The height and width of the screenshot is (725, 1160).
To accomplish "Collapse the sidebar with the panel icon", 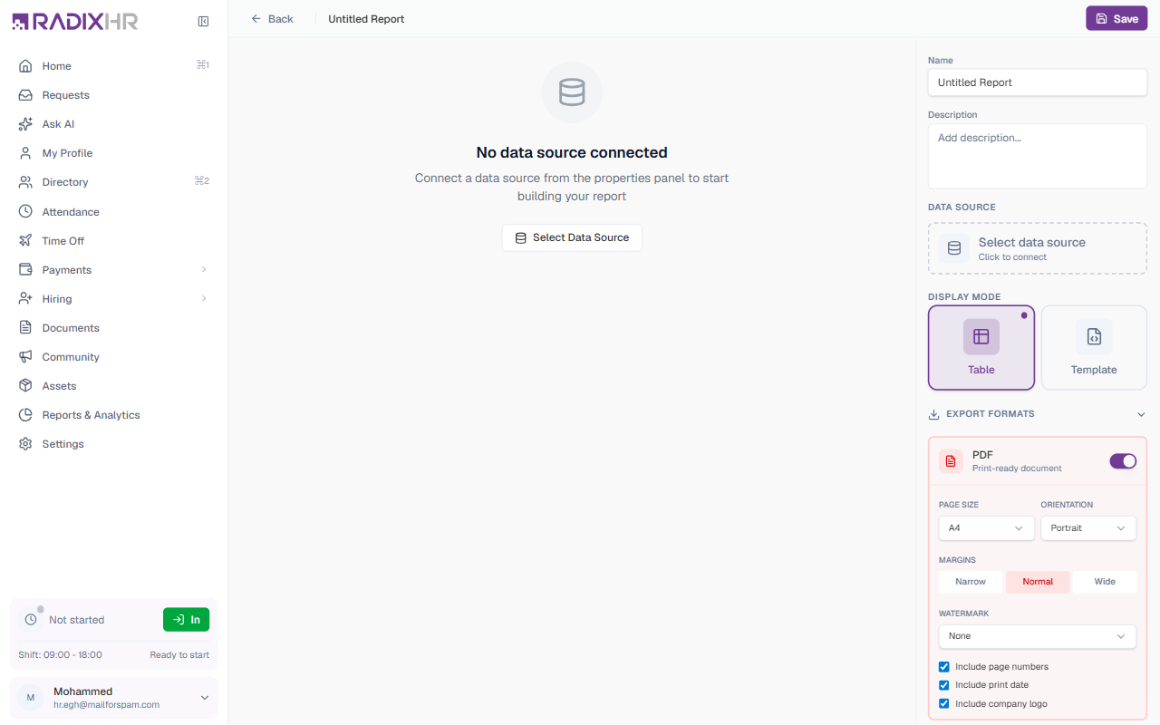I will [x=203, y=21].
